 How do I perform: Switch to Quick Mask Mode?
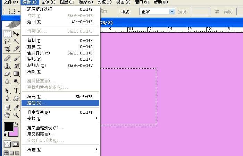click(16, 144)
